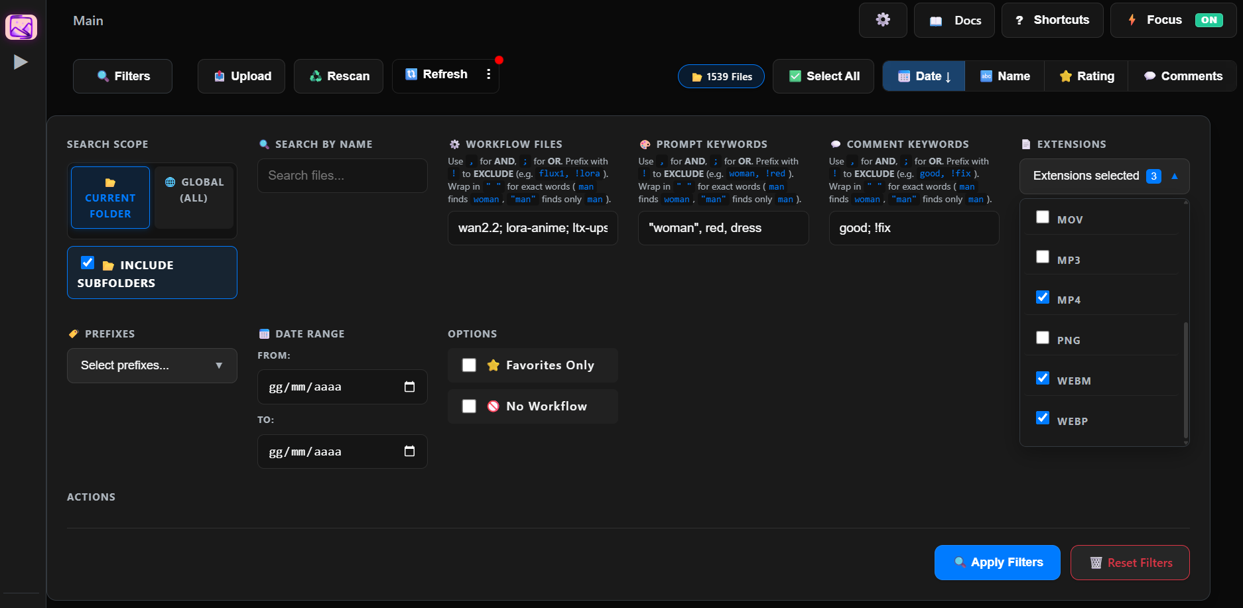The image size is (1243, 608).
Task: Uncheck Include Subfolders
Action: pyautogui.click(x=87, y=263)
